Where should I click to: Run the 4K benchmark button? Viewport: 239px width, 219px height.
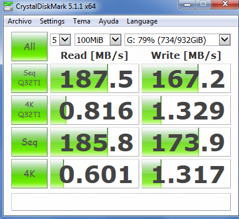click(29, 174)
